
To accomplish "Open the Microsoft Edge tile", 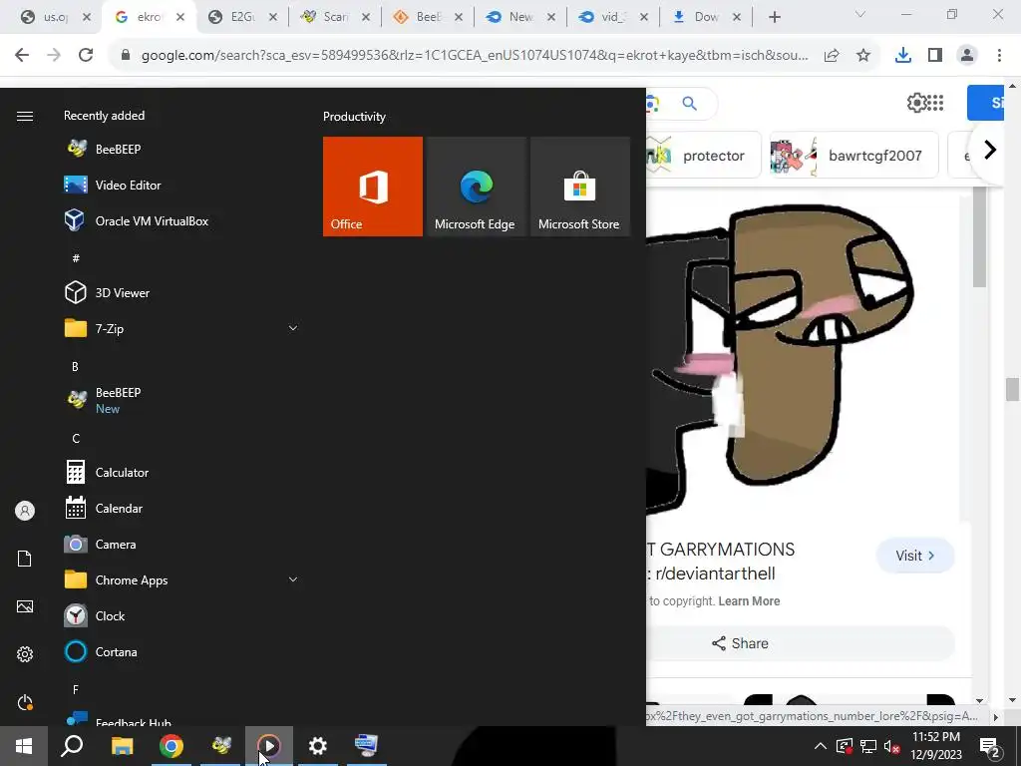I will coord(476,187).
